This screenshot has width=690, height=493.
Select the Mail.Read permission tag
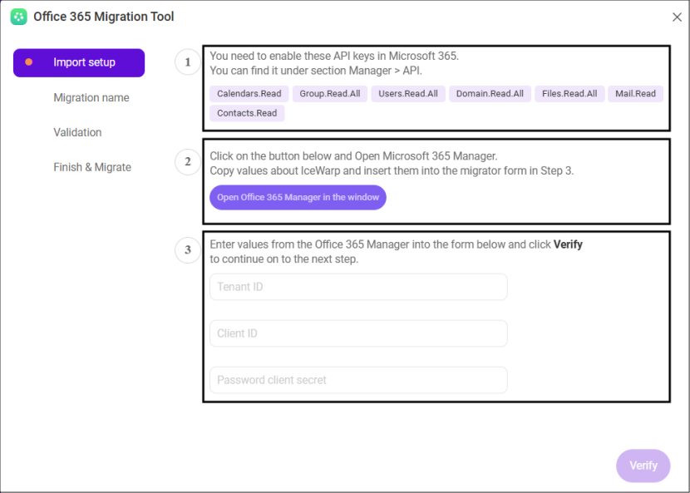coord(635,94)
